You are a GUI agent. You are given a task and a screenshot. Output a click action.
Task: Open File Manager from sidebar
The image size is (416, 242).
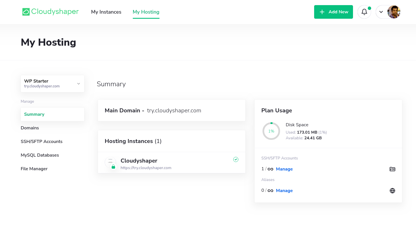click(x=34, y=169)
